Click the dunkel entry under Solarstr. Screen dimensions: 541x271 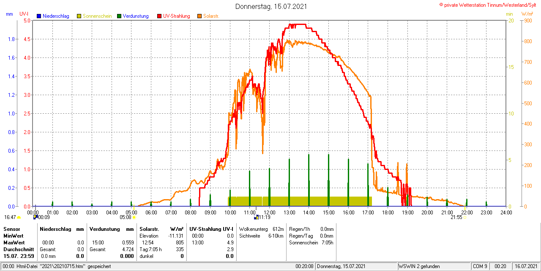tap(146, 256)
